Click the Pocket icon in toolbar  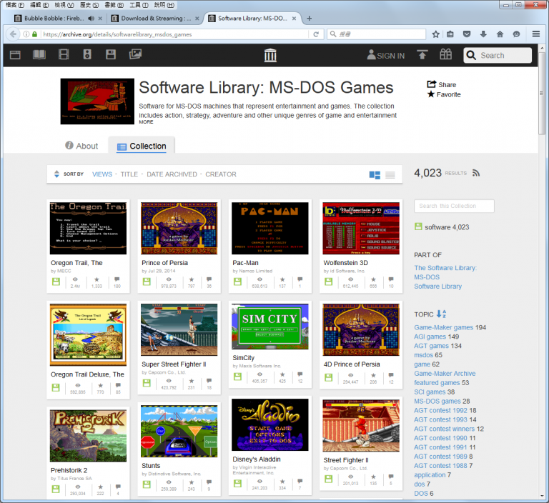pos(467,34)
